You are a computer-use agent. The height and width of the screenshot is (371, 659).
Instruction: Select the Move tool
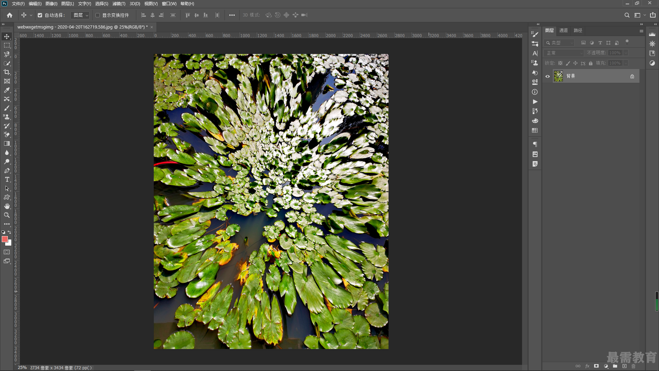click(7, 36)
